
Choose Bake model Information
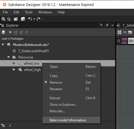tap(71, 120)
